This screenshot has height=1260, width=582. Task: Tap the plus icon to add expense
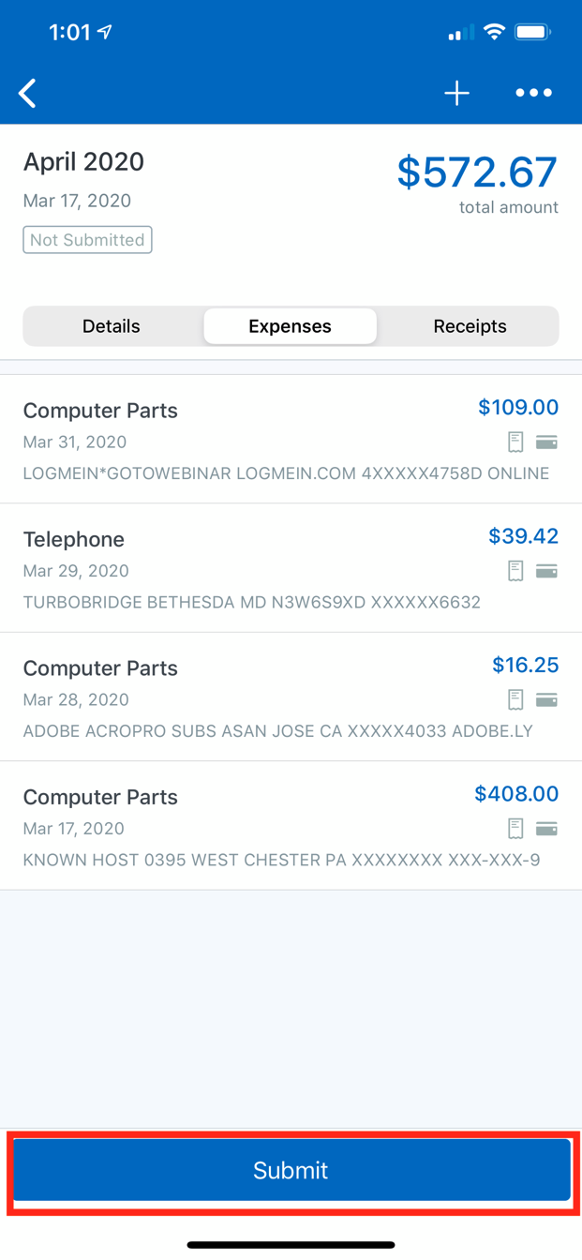click(x=456, y=93)
